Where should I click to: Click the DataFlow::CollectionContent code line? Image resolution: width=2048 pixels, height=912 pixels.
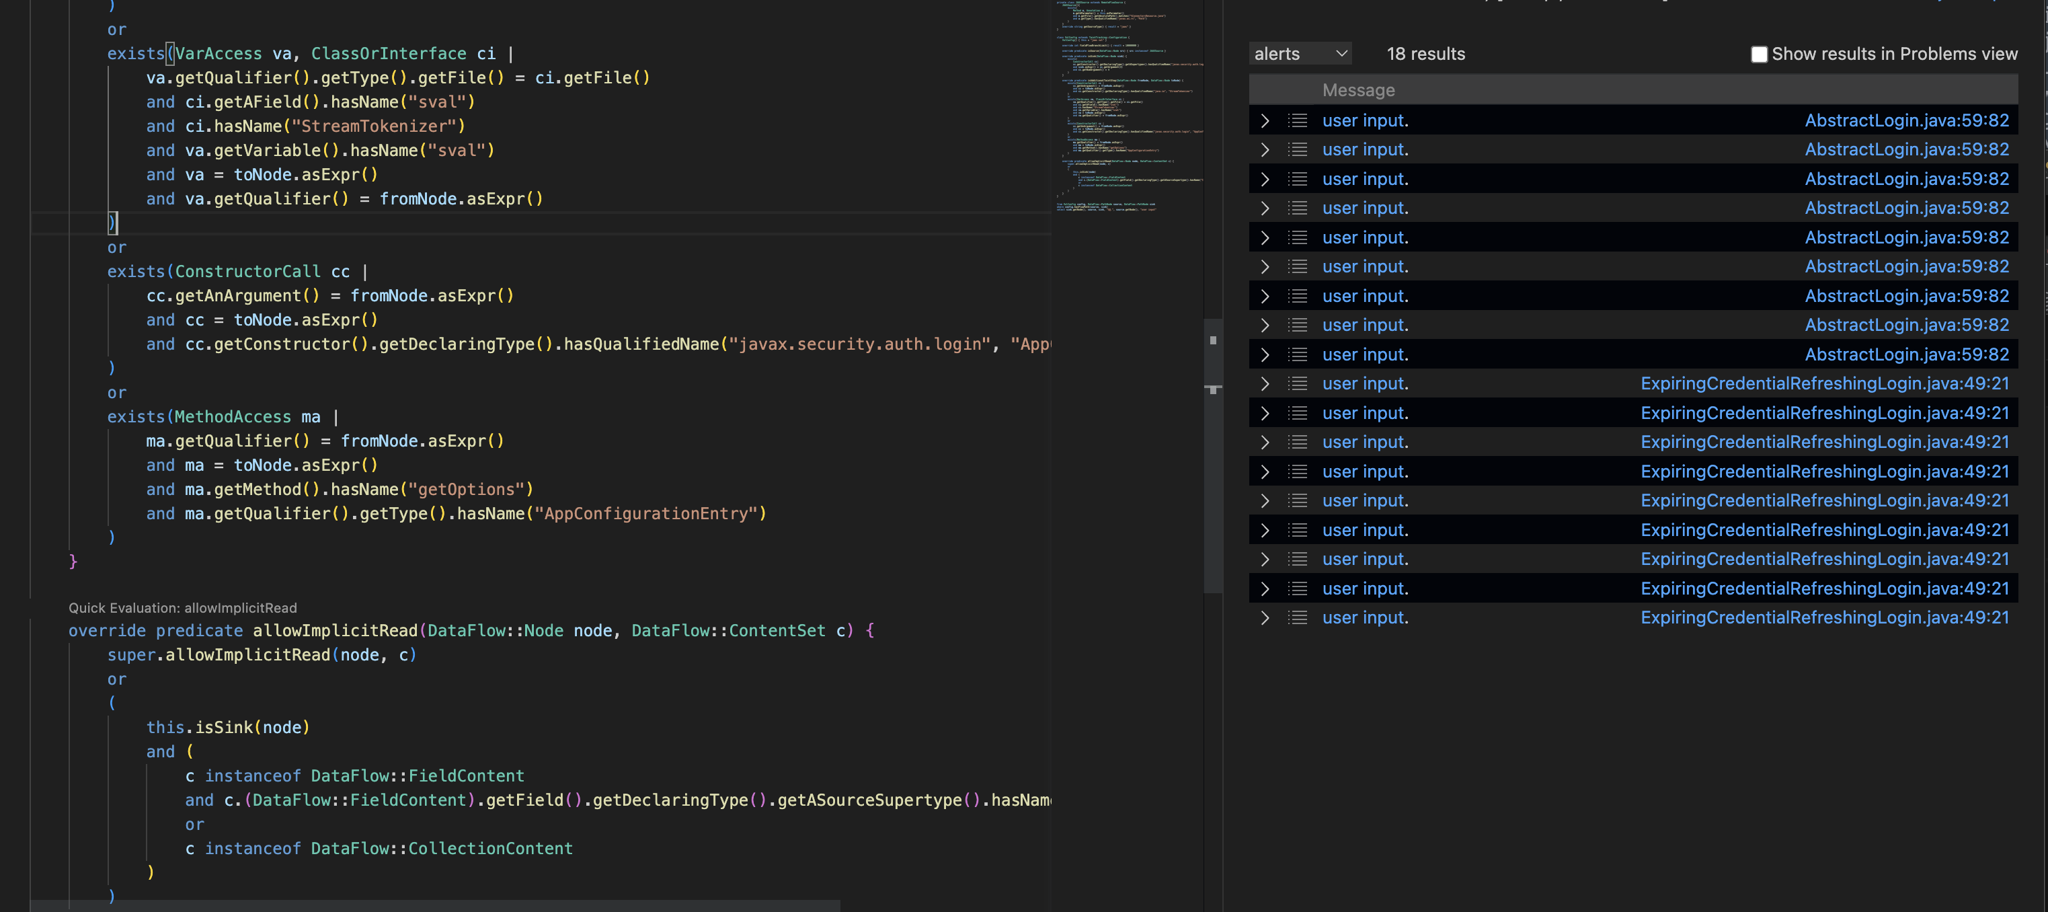tap(379, 848)
